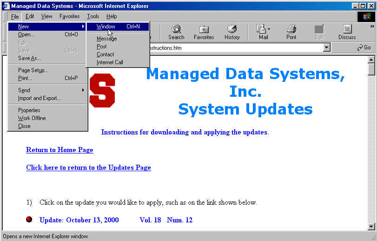This screenshot has width=377, height=241.
Task: Open the Mail button dropdown arrow
Action: (x=269, y=29)
